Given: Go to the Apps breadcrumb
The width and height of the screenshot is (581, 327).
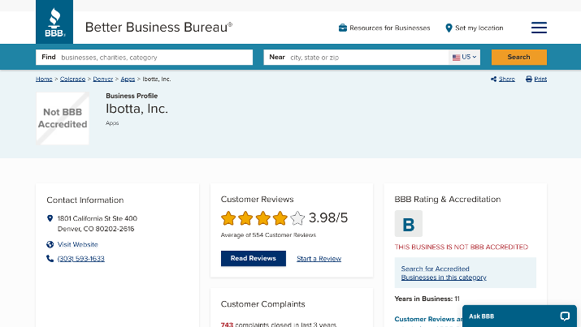Looking at the screenshot, I should tap(128, 80).
